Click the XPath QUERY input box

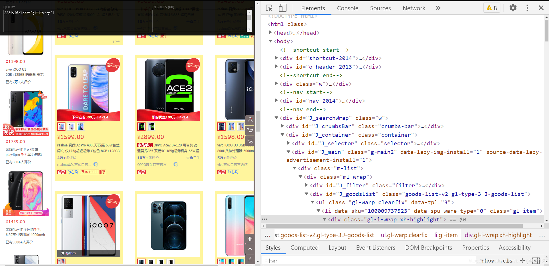pos(76,21)
